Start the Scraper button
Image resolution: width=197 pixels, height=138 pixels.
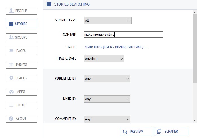point(171,132)
